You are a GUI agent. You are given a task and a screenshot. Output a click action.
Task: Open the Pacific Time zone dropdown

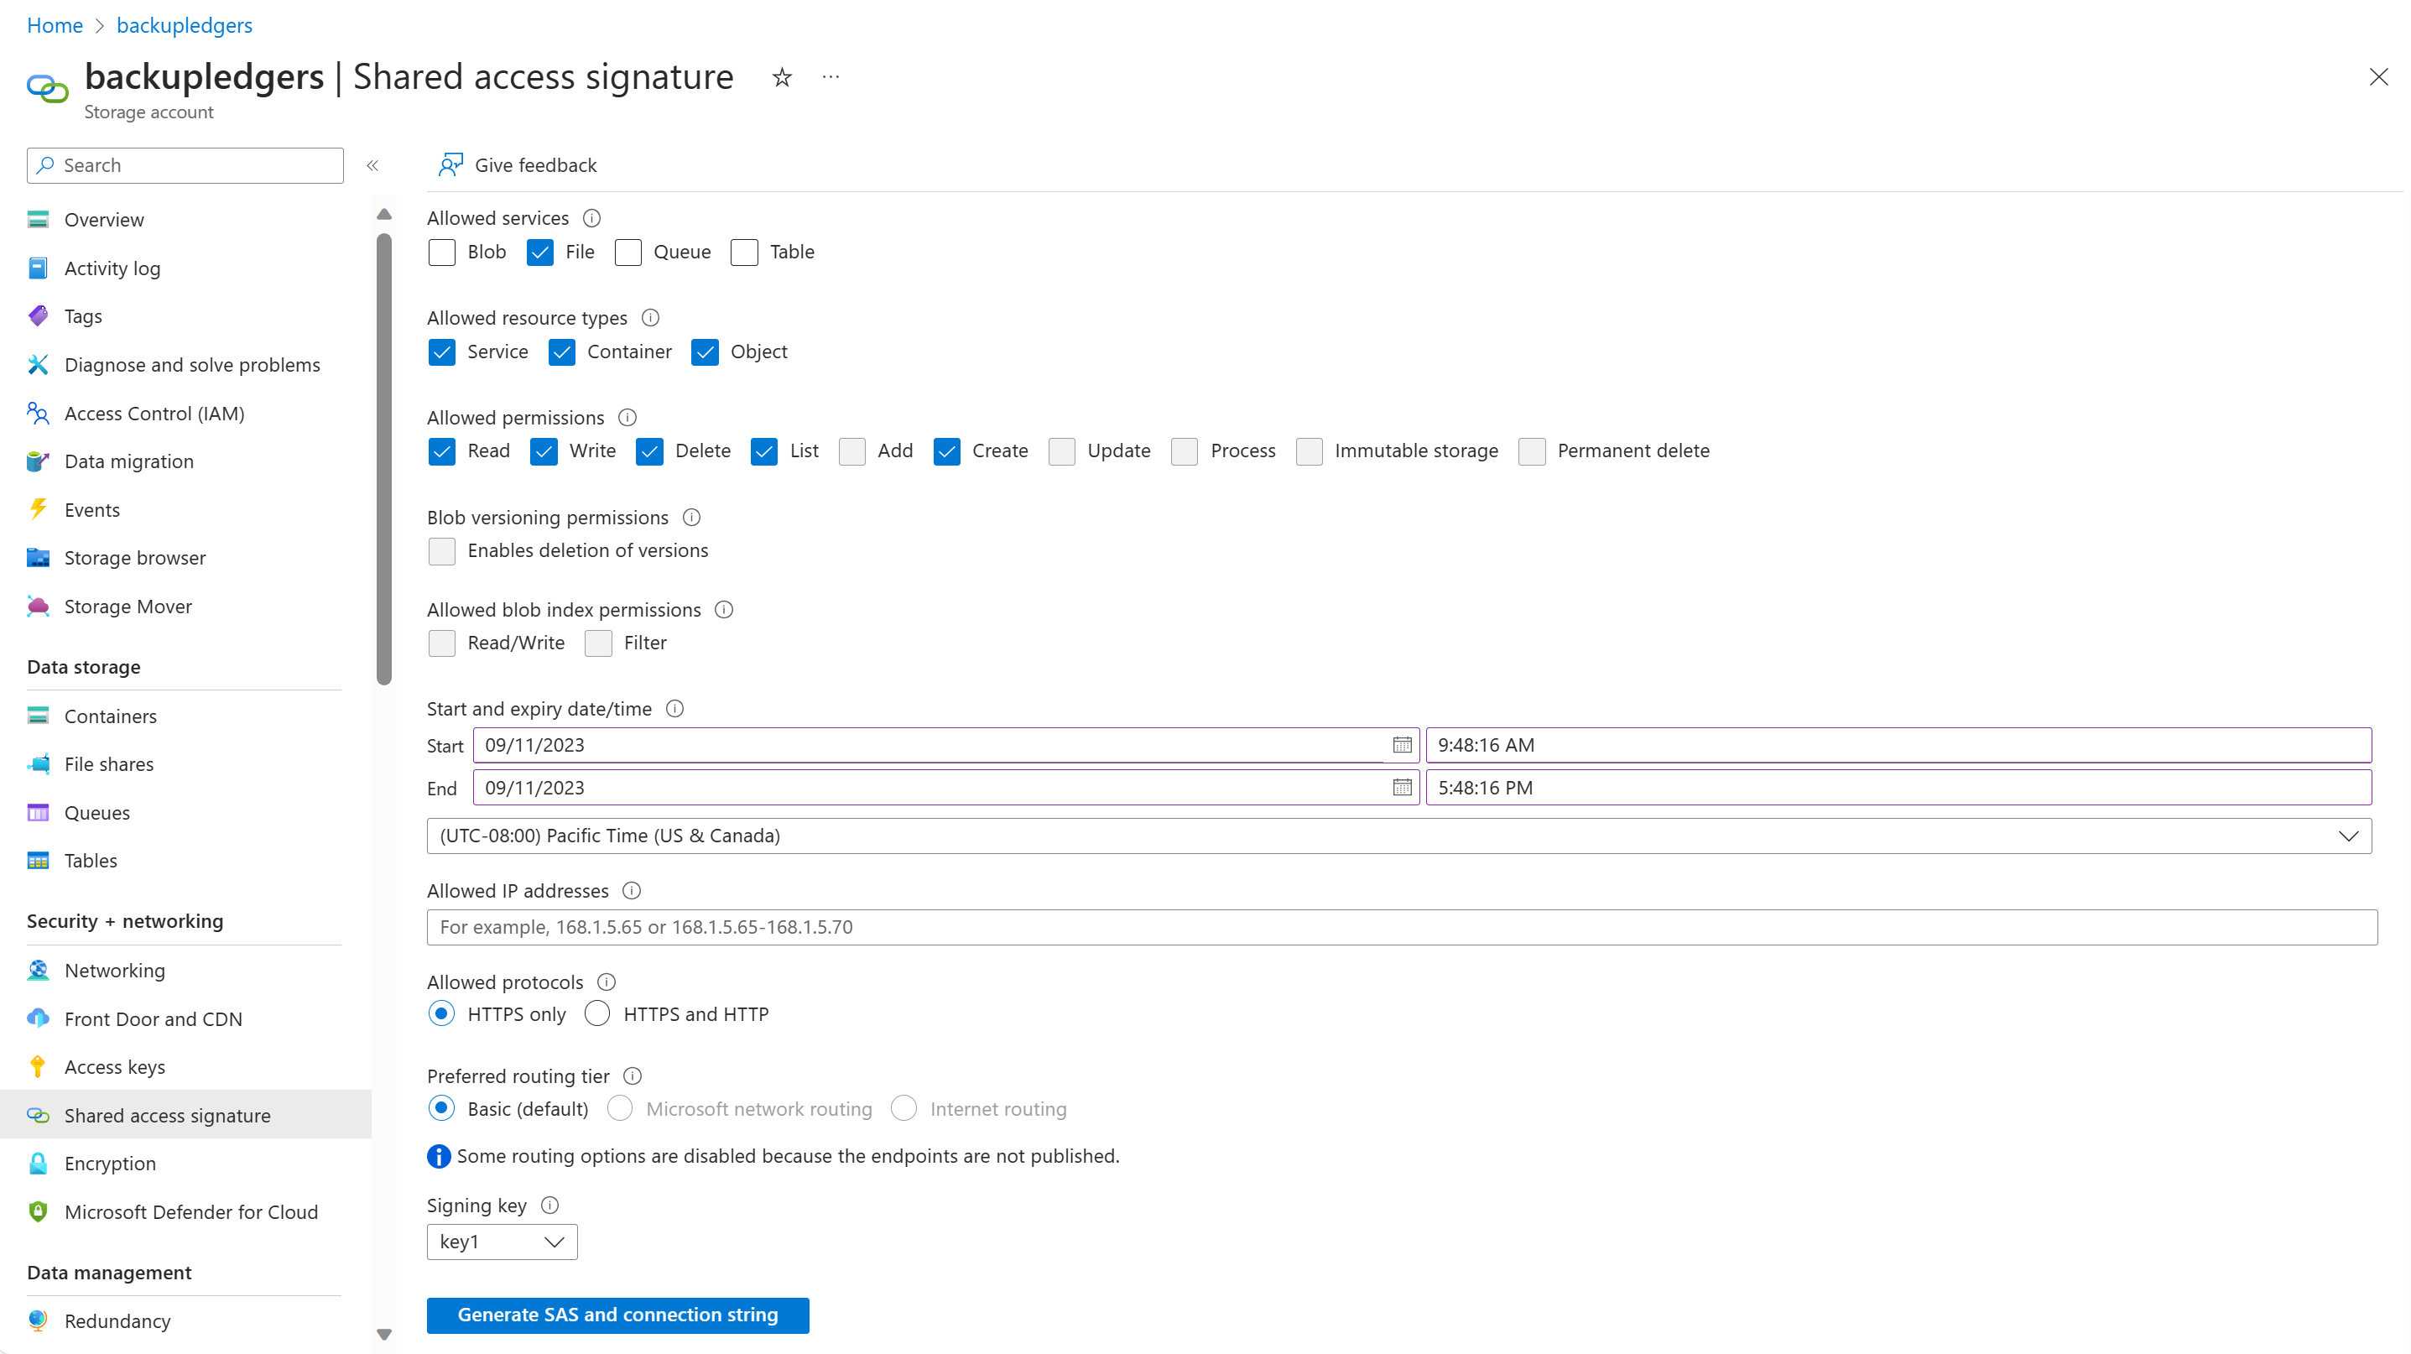pyautogui.click(x=1399, y=836)
